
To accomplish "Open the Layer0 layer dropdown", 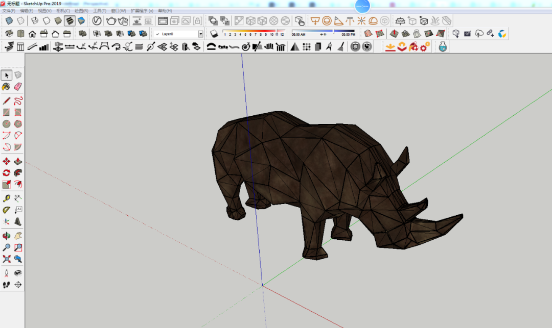I will [200, 34].
